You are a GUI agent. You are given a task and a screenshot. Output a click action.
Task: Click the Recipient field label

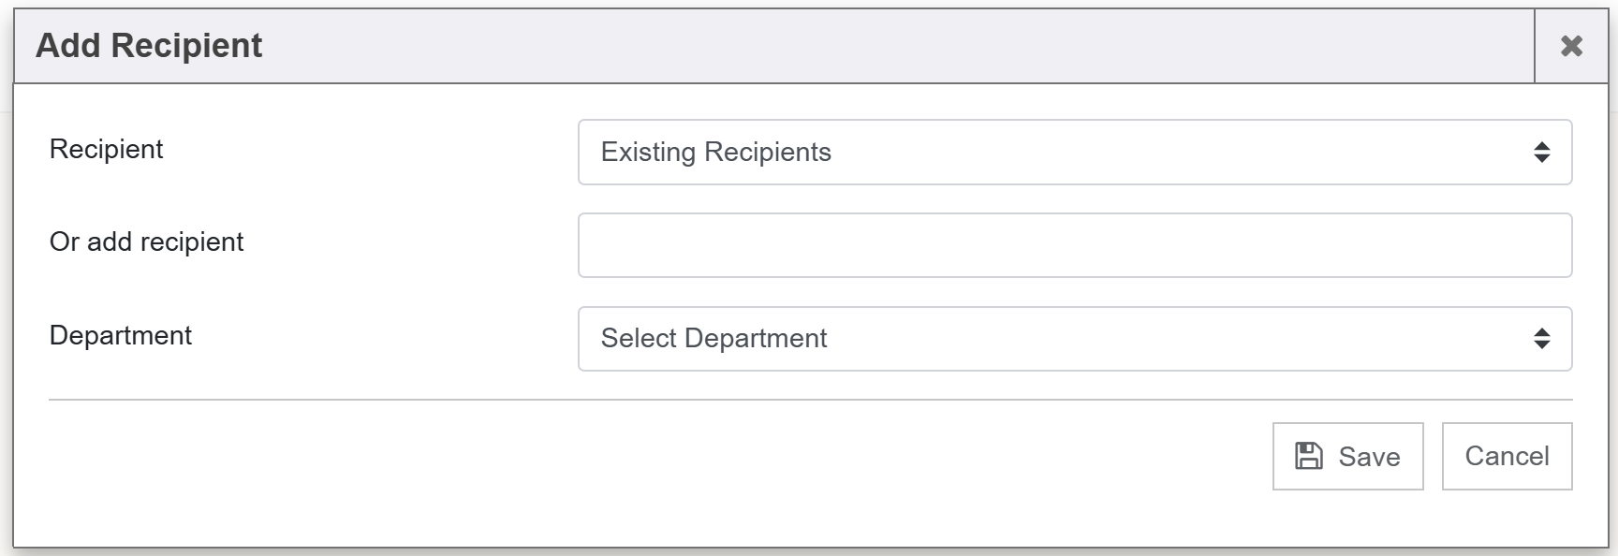pos(106,150)
